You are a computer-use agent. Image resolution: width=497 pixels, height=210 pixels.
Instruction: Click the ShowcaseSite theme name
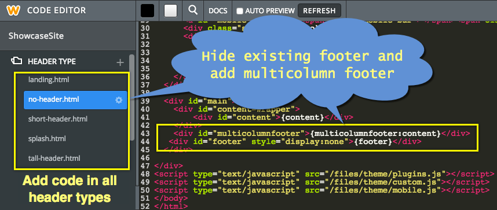pyautogui.click(x=36, y=36)
